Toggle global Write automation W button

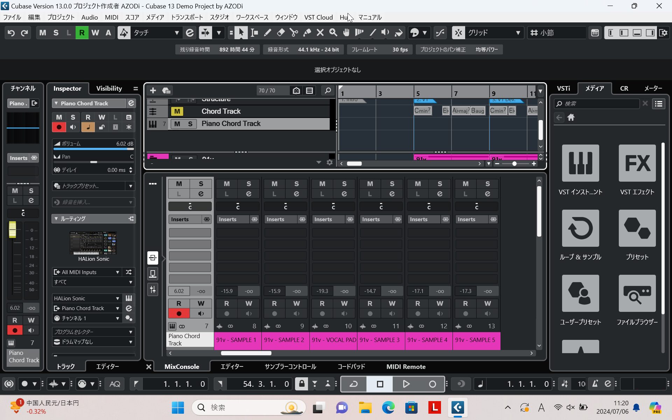[x=95, y=33]
